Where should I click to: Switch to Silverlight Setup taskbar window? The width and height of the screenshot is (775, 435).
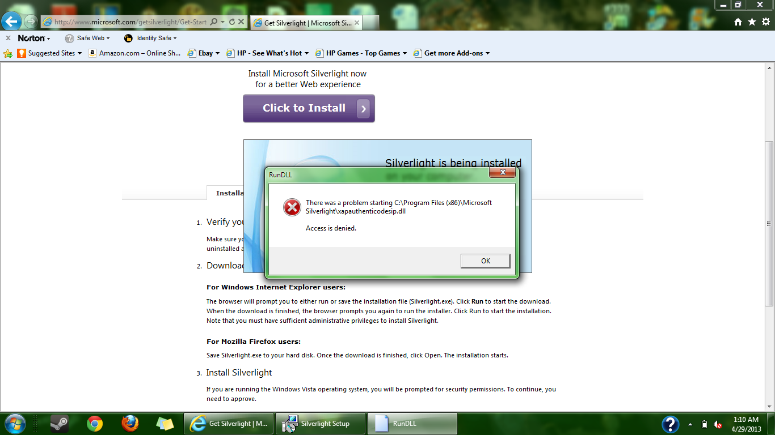[321, 424]
